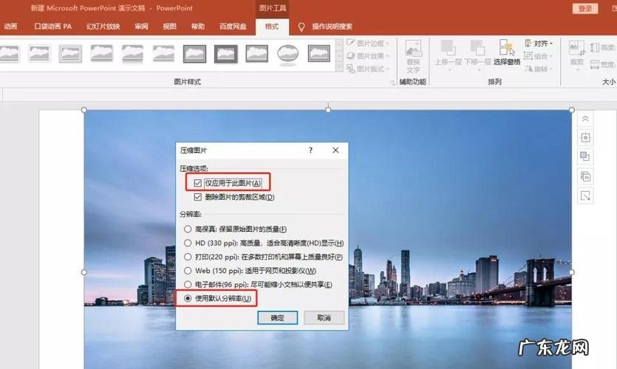Select the black double-frame picture style
The width and height of the screenshot is (617, 369).
[225, 53]
